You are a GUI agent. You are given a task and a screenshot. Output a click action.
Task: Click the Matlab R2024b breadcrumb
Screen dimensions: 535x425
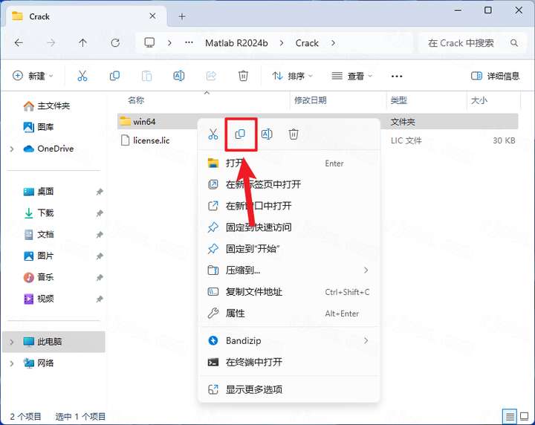tap(236, 43)
